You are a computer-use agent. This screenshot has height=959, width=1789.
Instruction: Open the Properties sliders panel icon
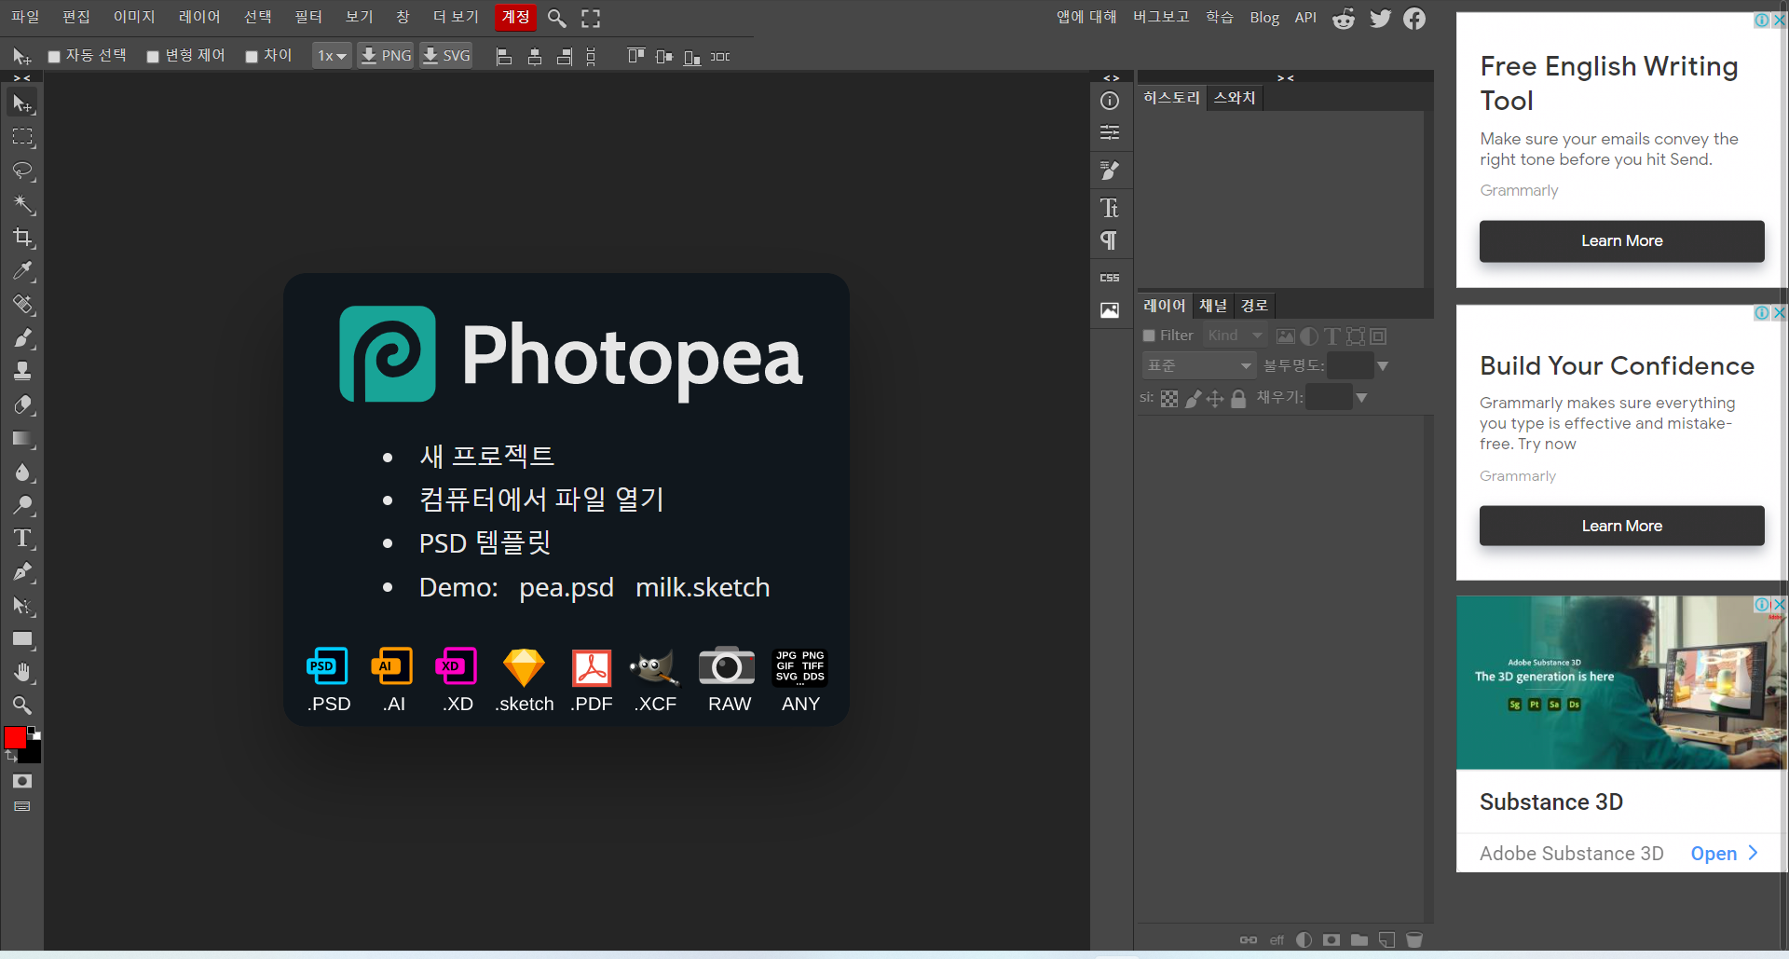coord(1110,133)
